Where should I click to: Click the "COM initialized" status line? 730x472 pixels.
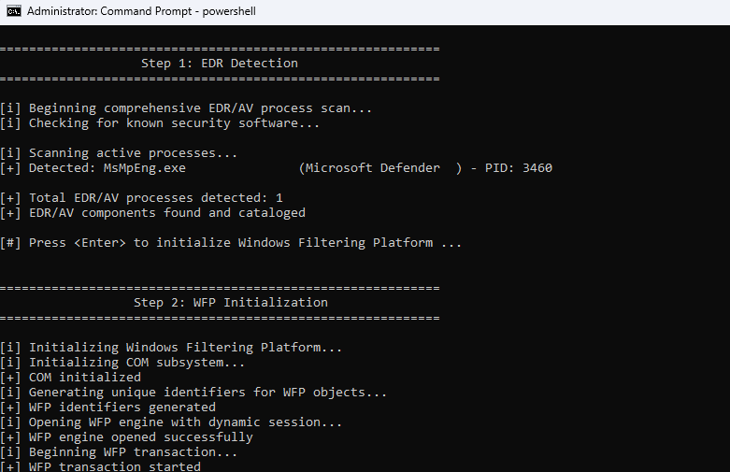pos(84,378)
